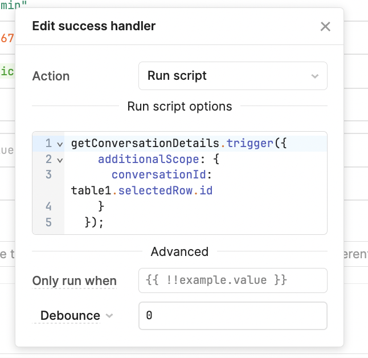The height and width of the screenshot is (358, 368).
Task: Collapse code fold arrow on line 1
Action: [60, 144]
